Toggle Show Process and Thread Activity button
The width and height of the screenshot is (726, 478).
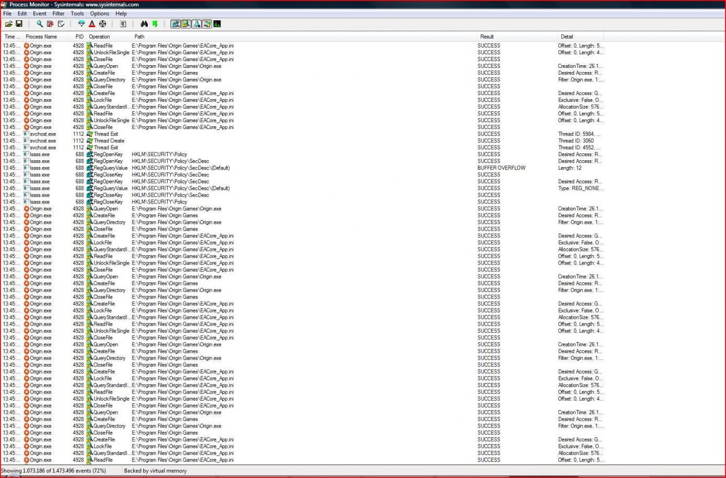coord(207,24)
